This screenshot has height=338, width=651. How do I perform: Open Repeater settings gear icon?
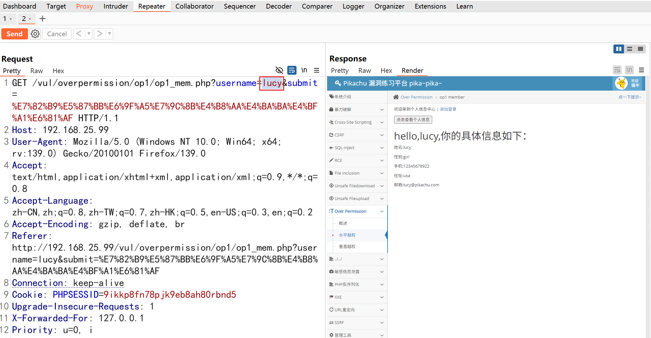35,34
